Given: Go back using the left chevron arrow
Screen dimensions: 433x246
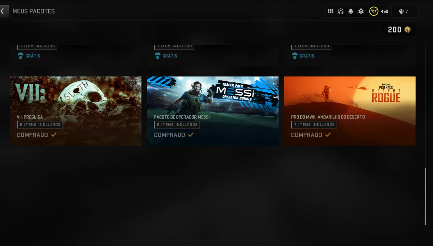Looking at the screenshot, I should tap(3, 11).
